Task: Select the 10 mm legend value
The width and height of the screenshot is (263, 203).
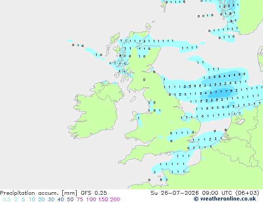Action: click(x=32, y=200)
